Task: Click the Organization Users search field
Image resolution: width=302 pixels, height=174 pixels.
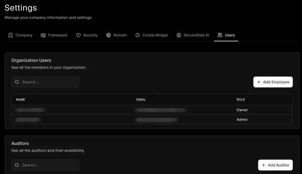Action: [x=45, y=82]
